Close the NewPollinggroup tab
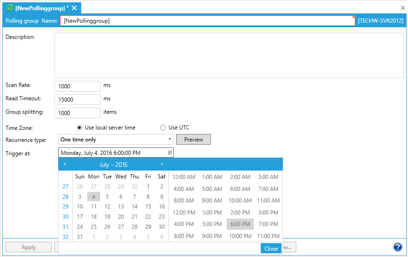 tap(74, 8)
